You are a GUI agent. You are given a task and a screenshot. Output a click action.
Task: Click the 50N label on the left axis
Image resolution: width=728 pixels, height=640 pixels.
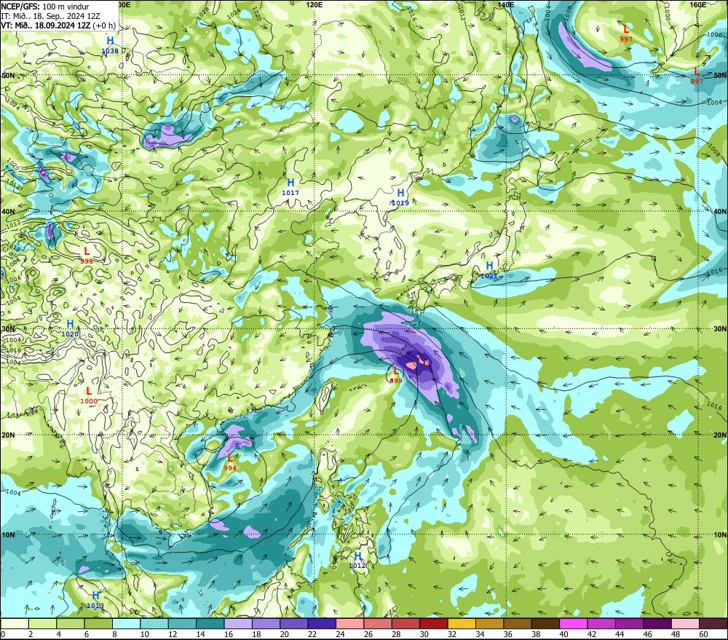(x=8, y=75)
